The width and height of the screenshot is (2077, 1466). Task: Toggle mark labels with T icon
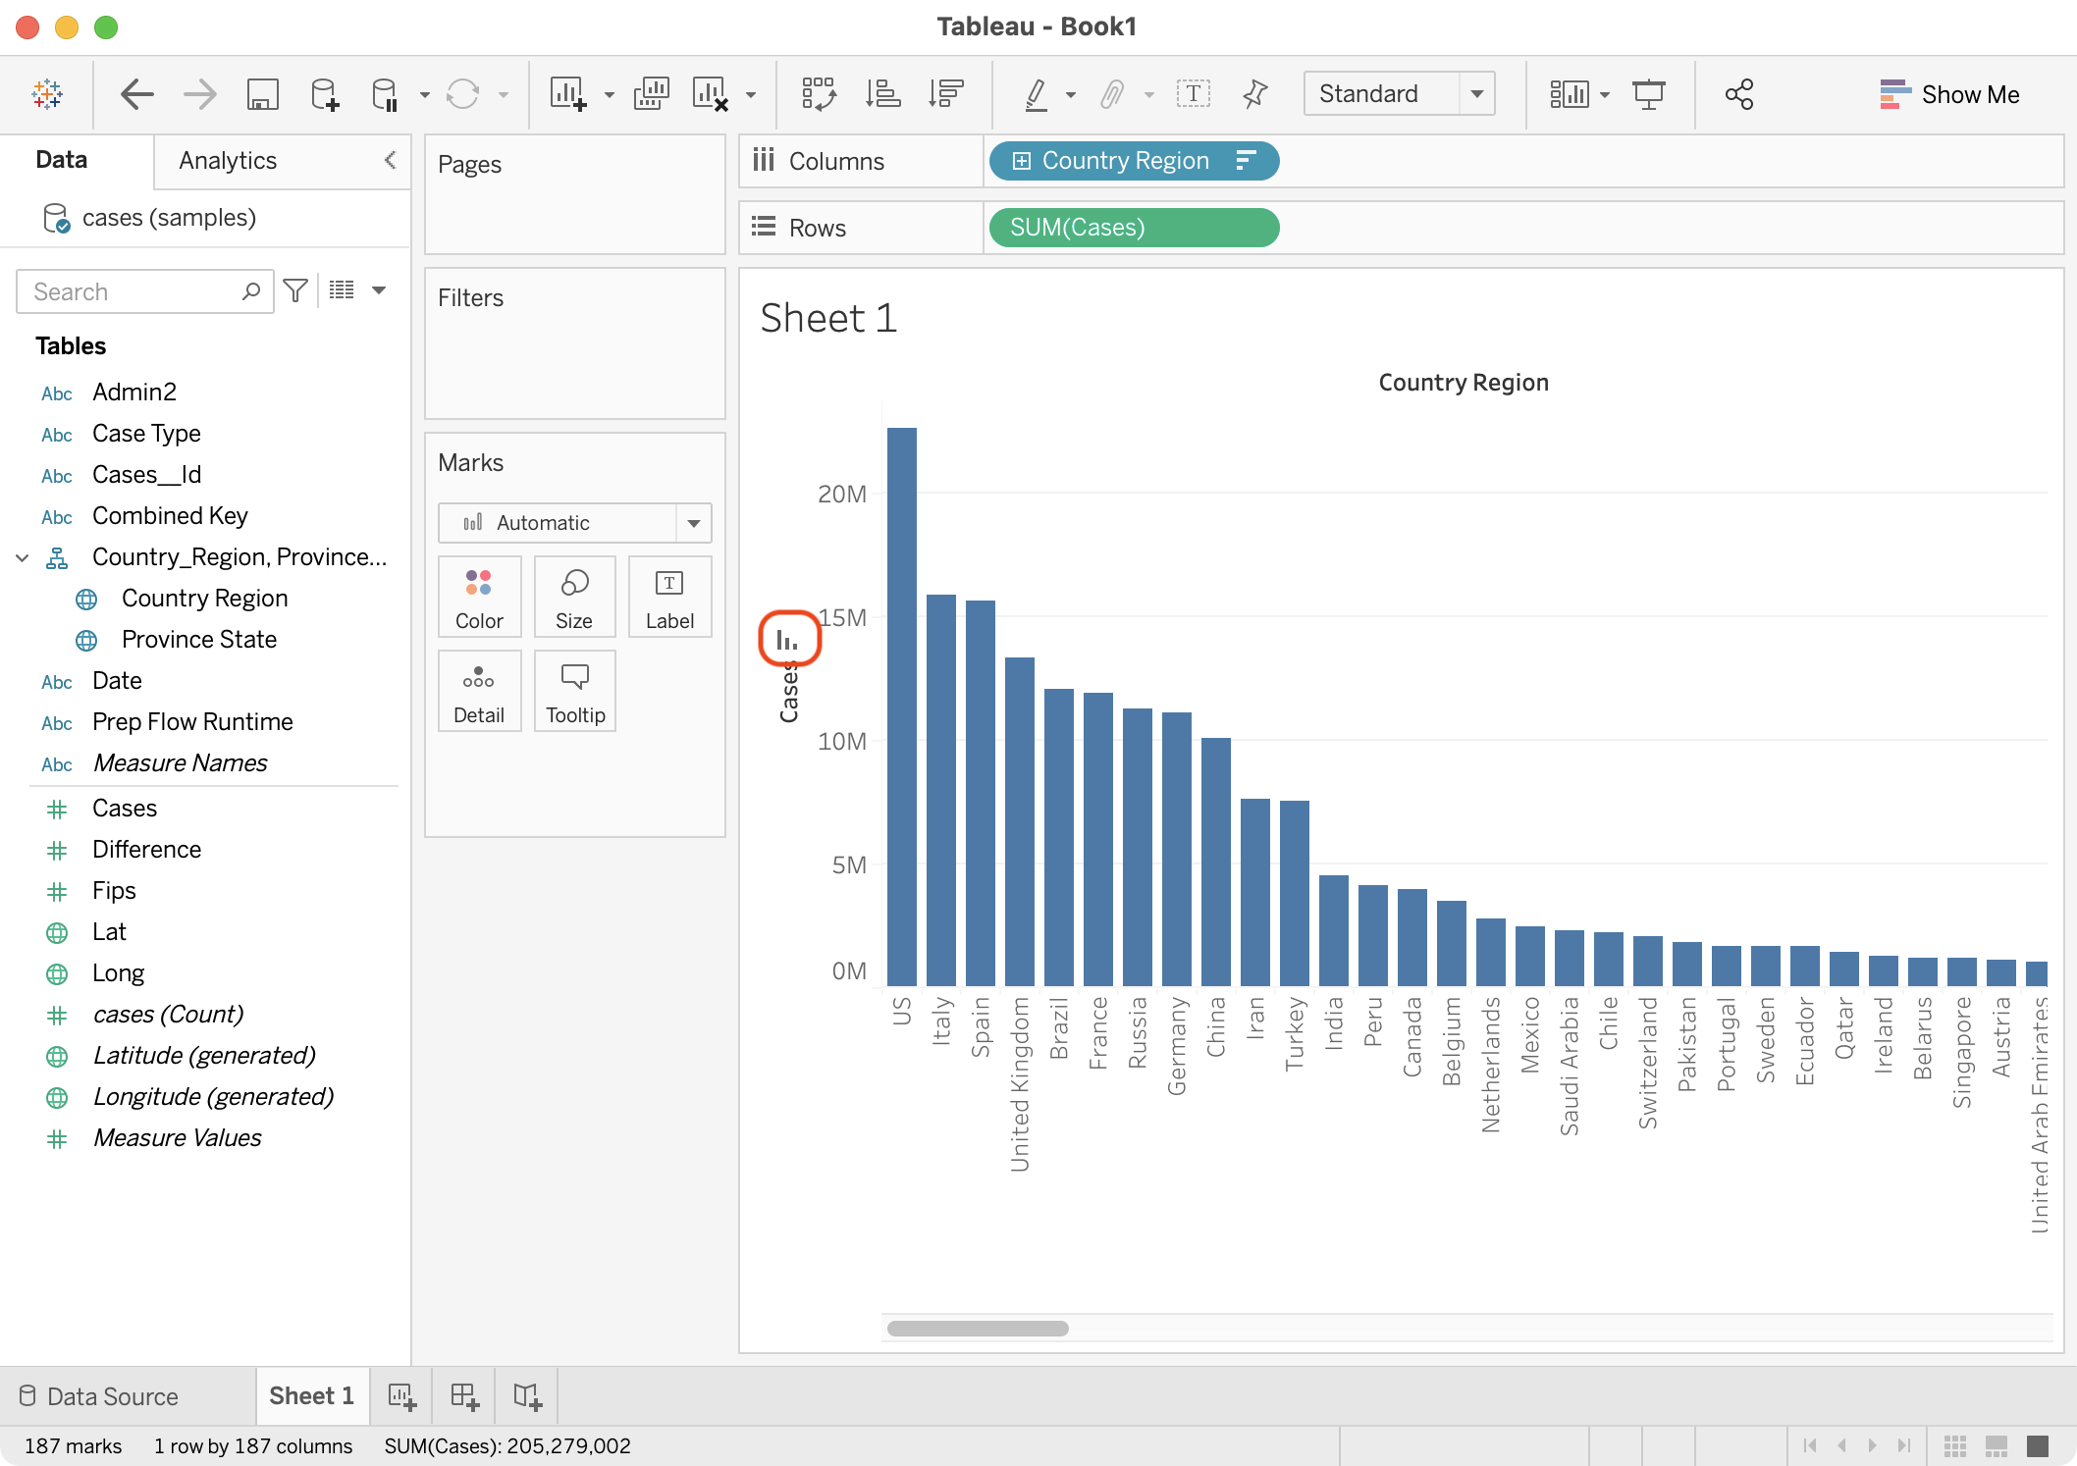point(1193,94)
